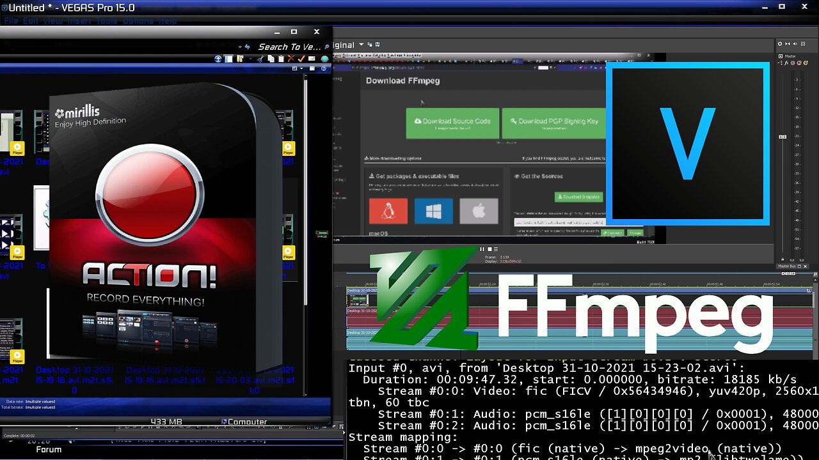Image resolution: width=819 pixels, height=460 pixels.
Task: Click '433 MB' in the explorer status bar
Action: click(166, 422)
